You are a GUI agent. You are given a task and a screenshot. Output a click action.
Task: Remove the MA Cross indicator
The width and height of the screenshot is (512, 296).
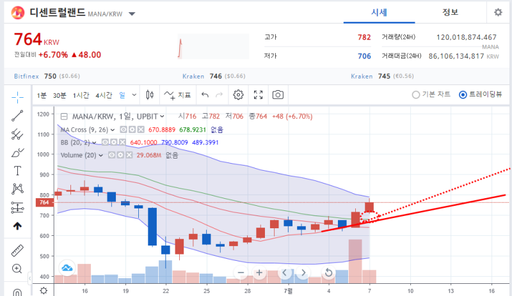tap(141, 130)
